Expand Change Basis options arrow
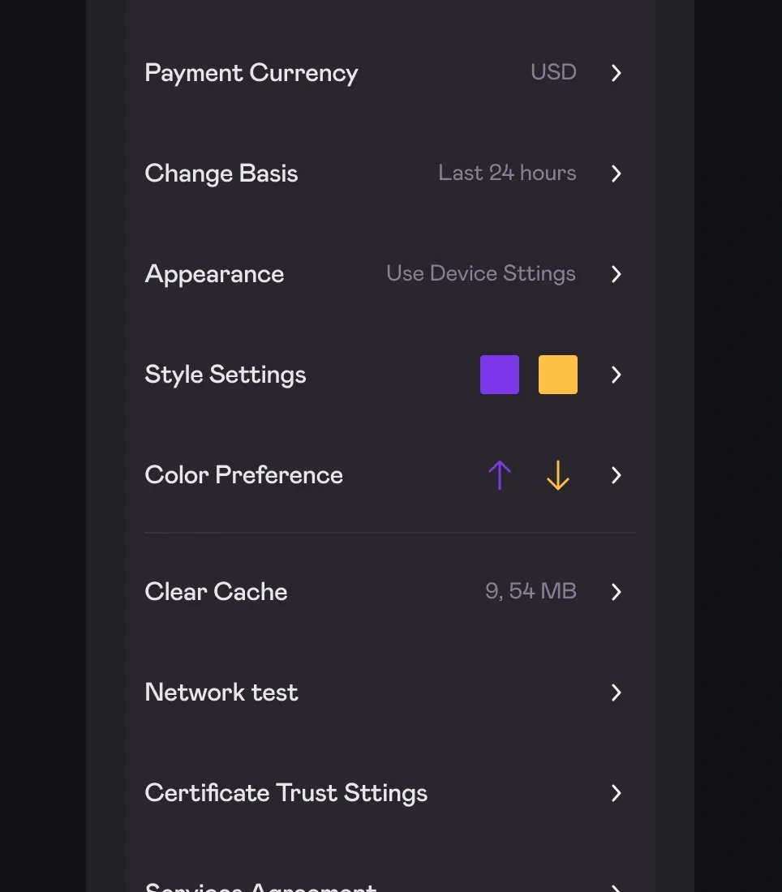782x892 pixels. [617, 174]
